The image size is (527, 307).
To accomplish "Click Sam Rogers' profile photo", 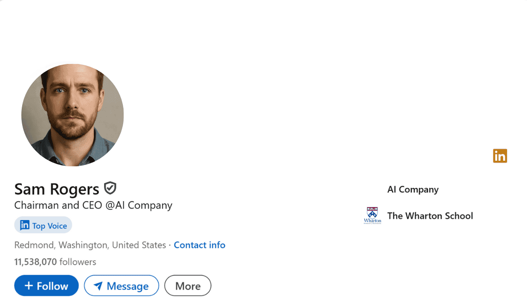I will [72, 115].
